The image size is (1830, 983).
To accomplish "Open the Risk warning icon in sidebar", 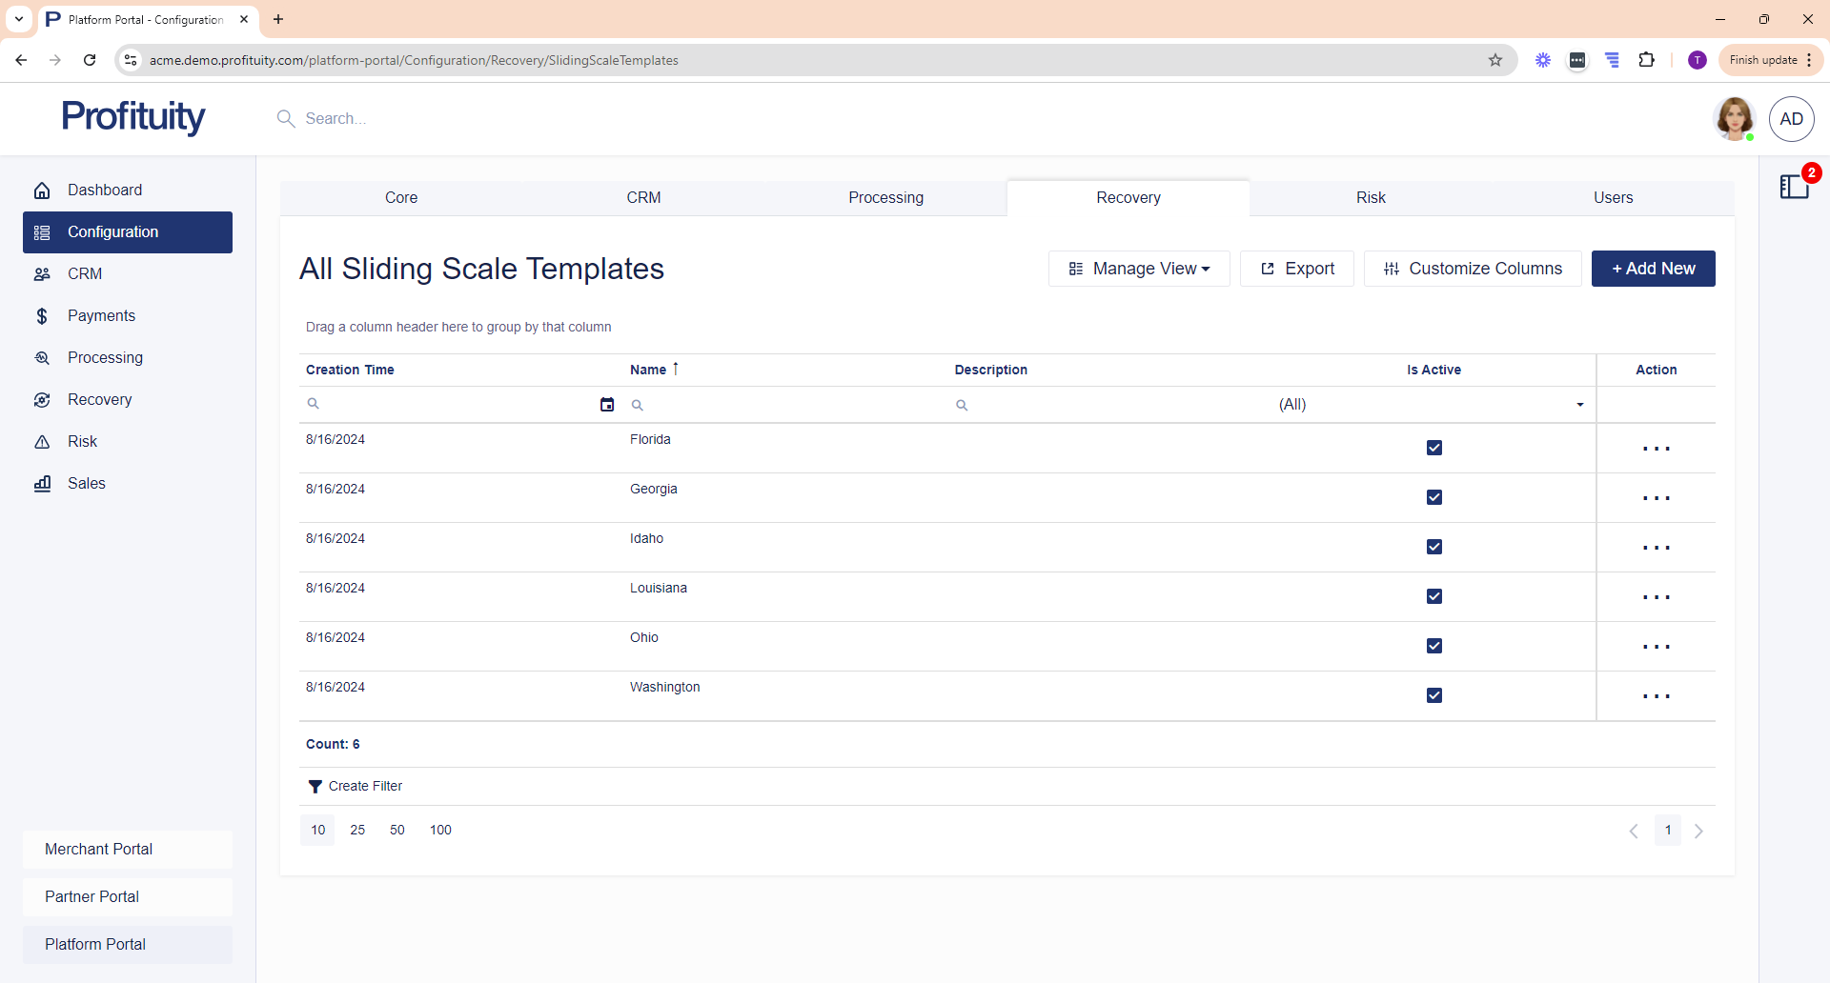I will (42, 442).
